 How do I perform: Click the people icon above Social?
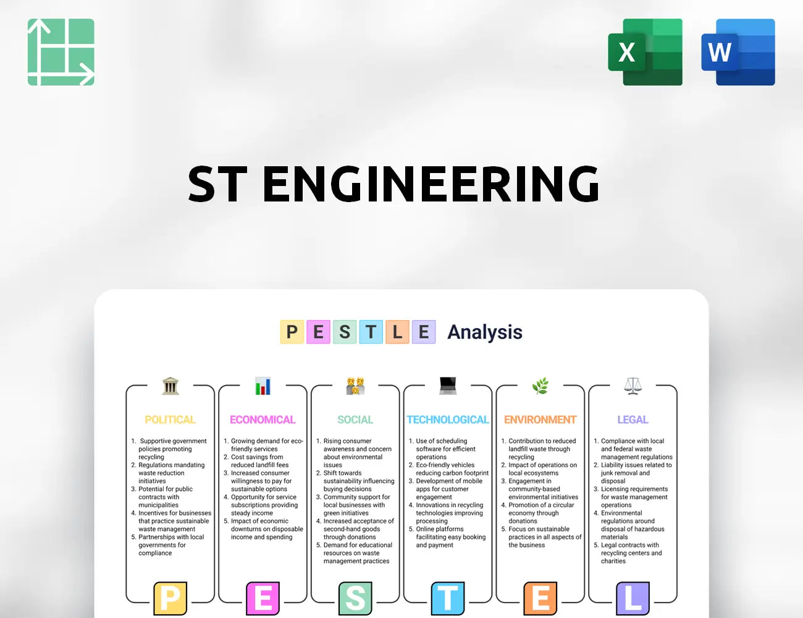tap(355, 386)
